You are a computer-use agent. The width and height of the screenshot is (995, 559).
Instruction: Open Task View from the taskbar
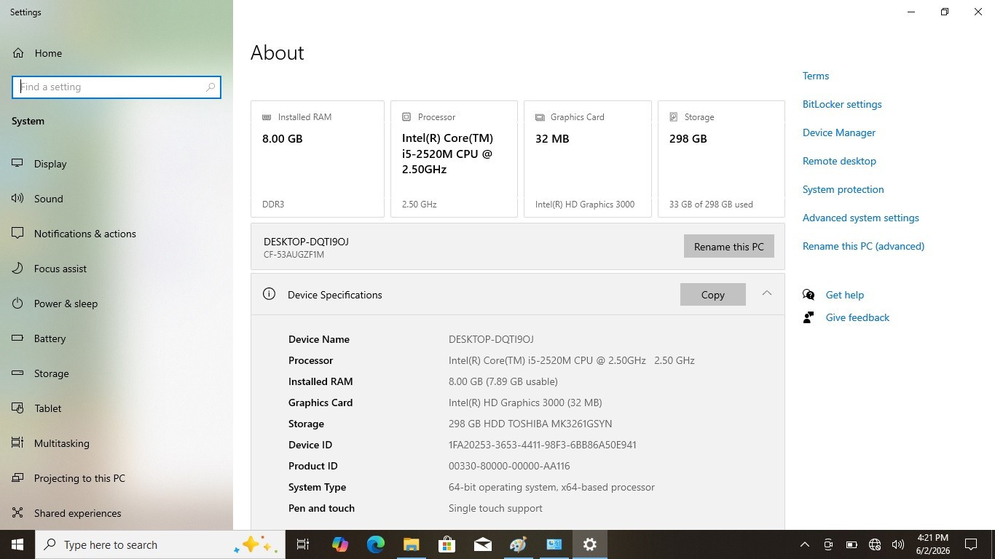tap(303, 544)
